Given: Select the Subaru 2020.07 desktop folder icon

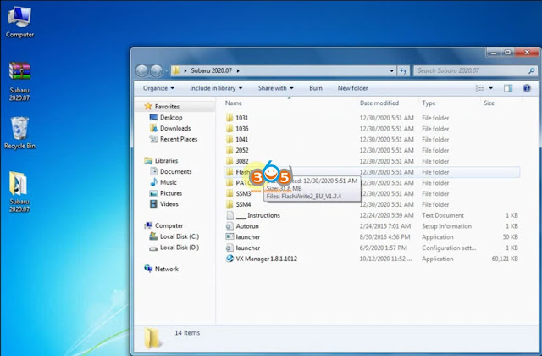Looking at the screenshot, I should 19,183.
